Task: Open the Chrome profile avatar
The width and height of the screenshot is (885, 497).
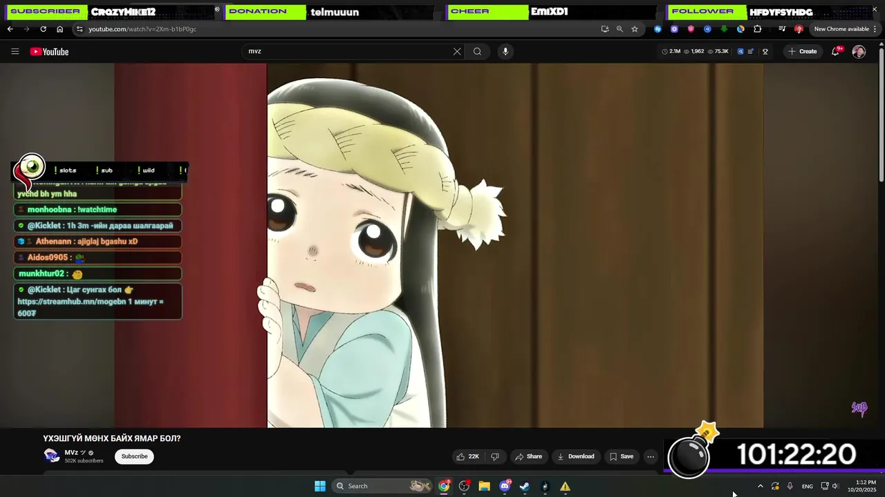Action: coord(799,29)
